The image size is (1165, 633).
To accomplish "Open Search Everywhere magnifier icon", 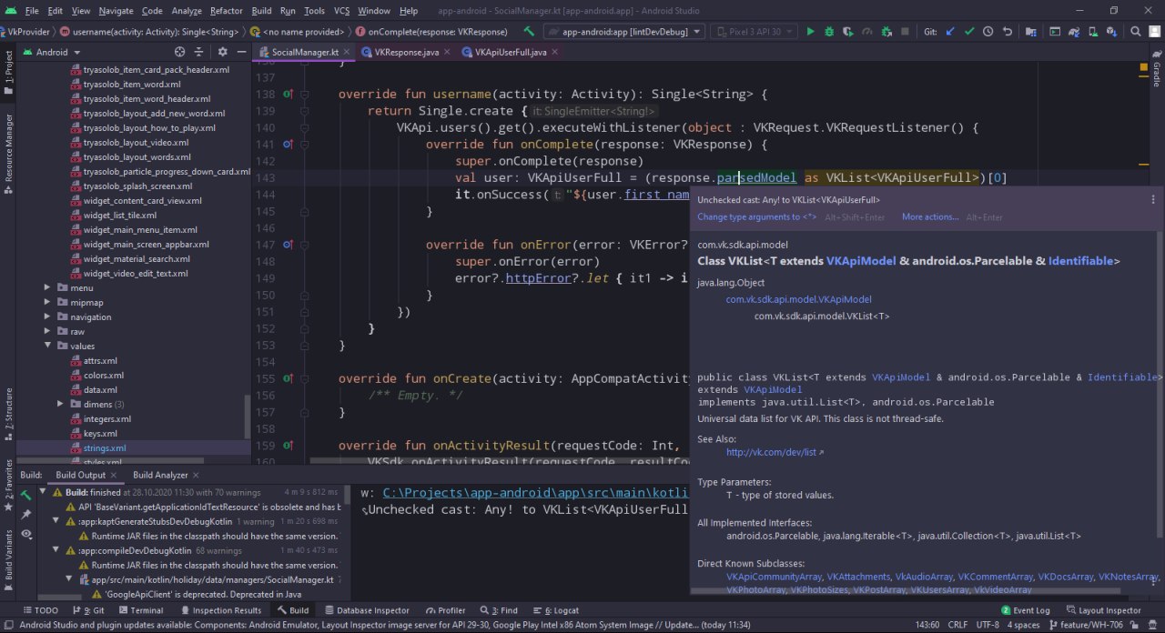I will (x=1135, y=32).
